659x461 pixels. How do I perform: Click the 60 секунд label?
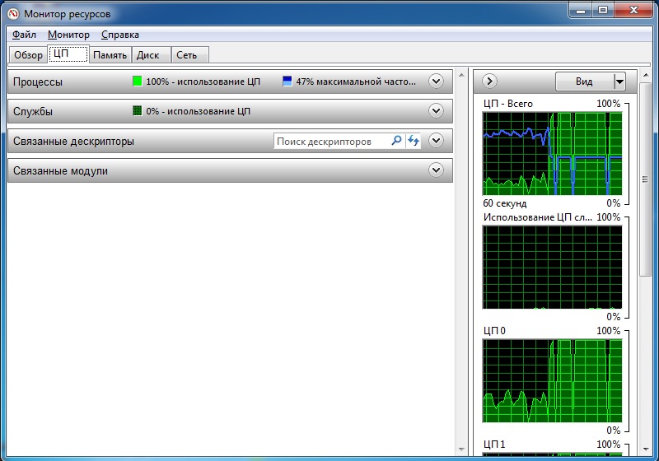tap(504, 203)
